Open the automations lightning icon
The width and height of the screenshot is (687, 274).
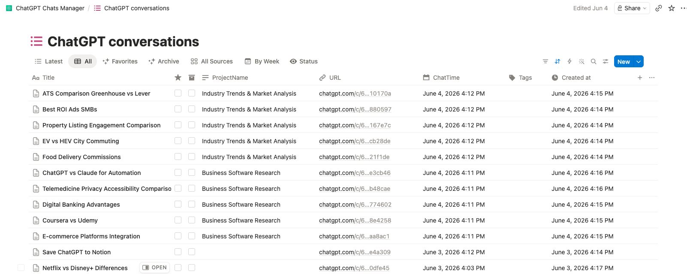click(569, 61)
